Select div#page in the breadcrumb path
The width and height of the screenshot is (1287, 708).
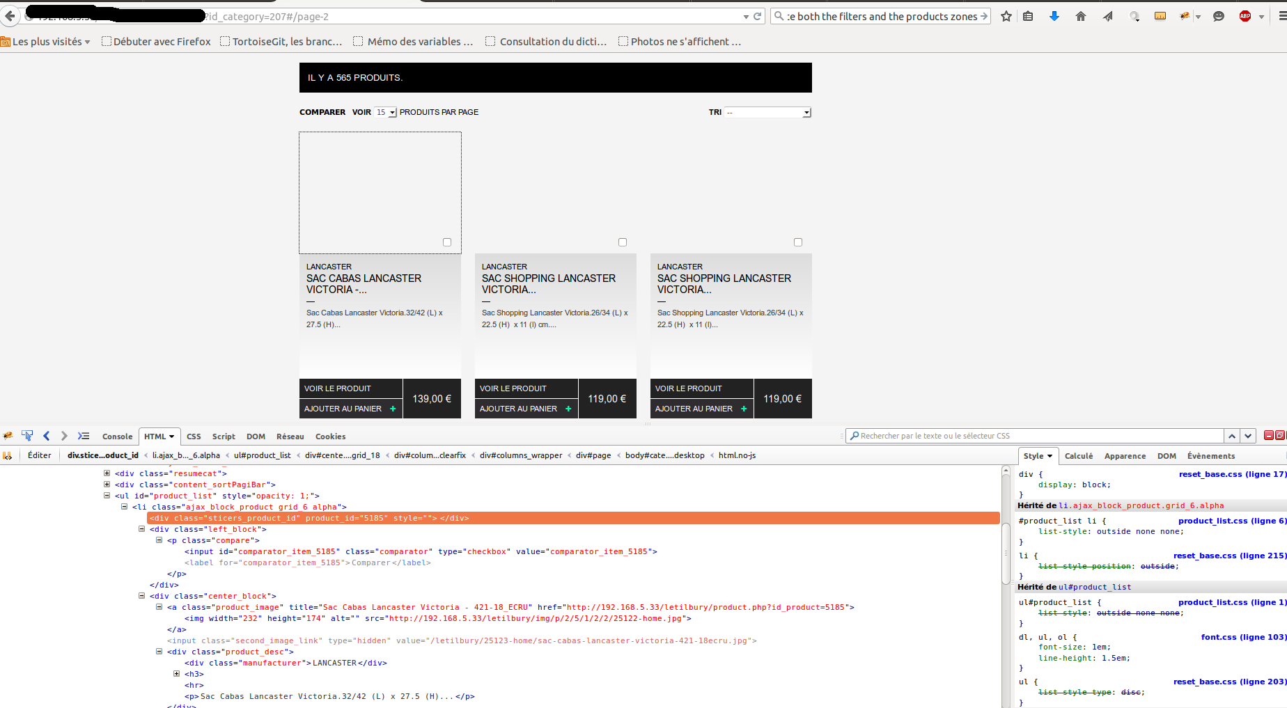(x=593, y=455)
